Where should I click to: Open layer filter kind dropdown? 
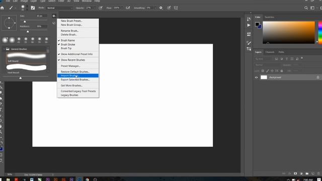pyautogui.click(x=264, y=59)
